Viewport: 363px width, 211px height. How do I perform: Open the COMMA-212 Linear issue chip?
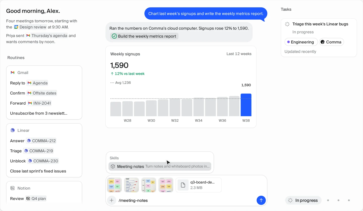pos(41,141)
